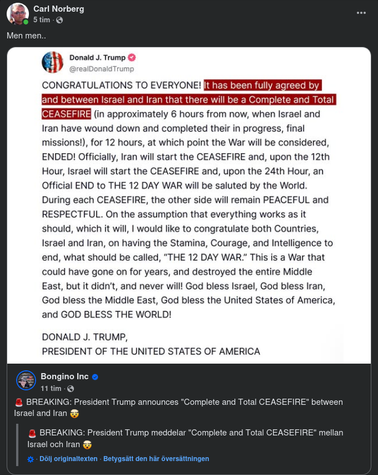
Task: Open the Bongino Inc page avatar
Action: click(x=26, y=380)
